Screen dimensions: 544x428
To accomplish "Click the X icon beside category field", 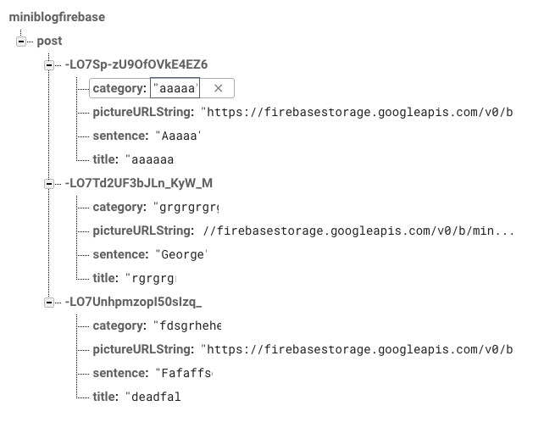I will 219,88.
